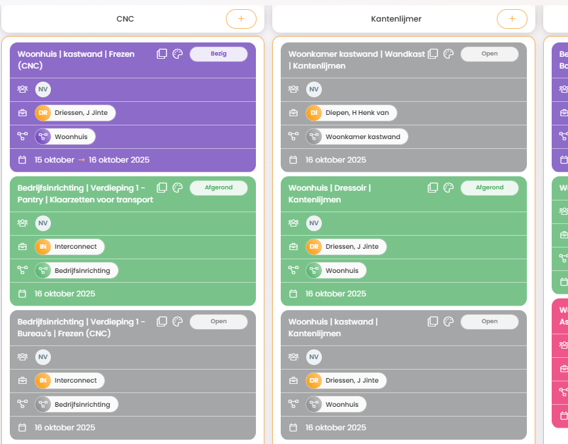Click copy icon on Woonkamer kastwand card
The width and height of the screenshot is (568, 444).
pos(433,54)
